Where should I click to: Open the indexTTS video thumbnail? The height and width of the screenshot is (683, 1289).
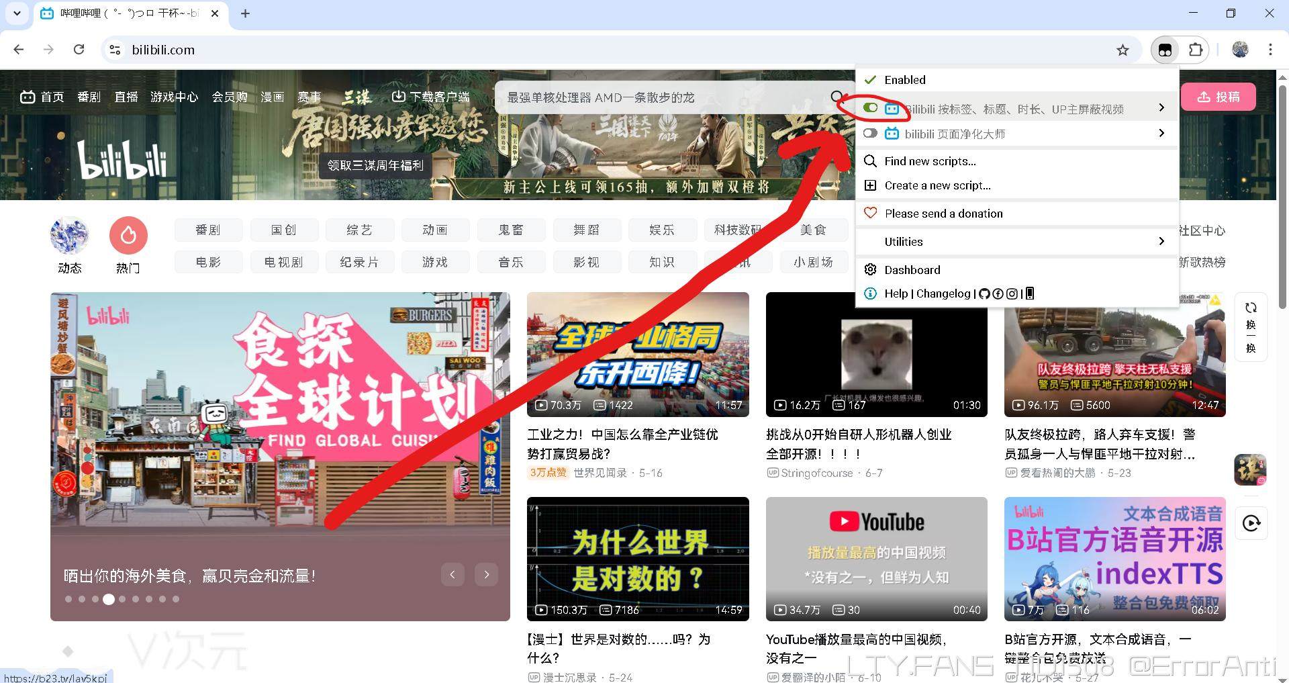(x=1115, y=559)
